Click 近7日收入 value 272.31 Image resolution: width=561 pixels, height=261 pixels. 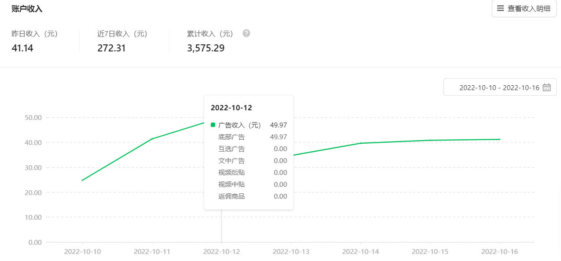[111, 48]
